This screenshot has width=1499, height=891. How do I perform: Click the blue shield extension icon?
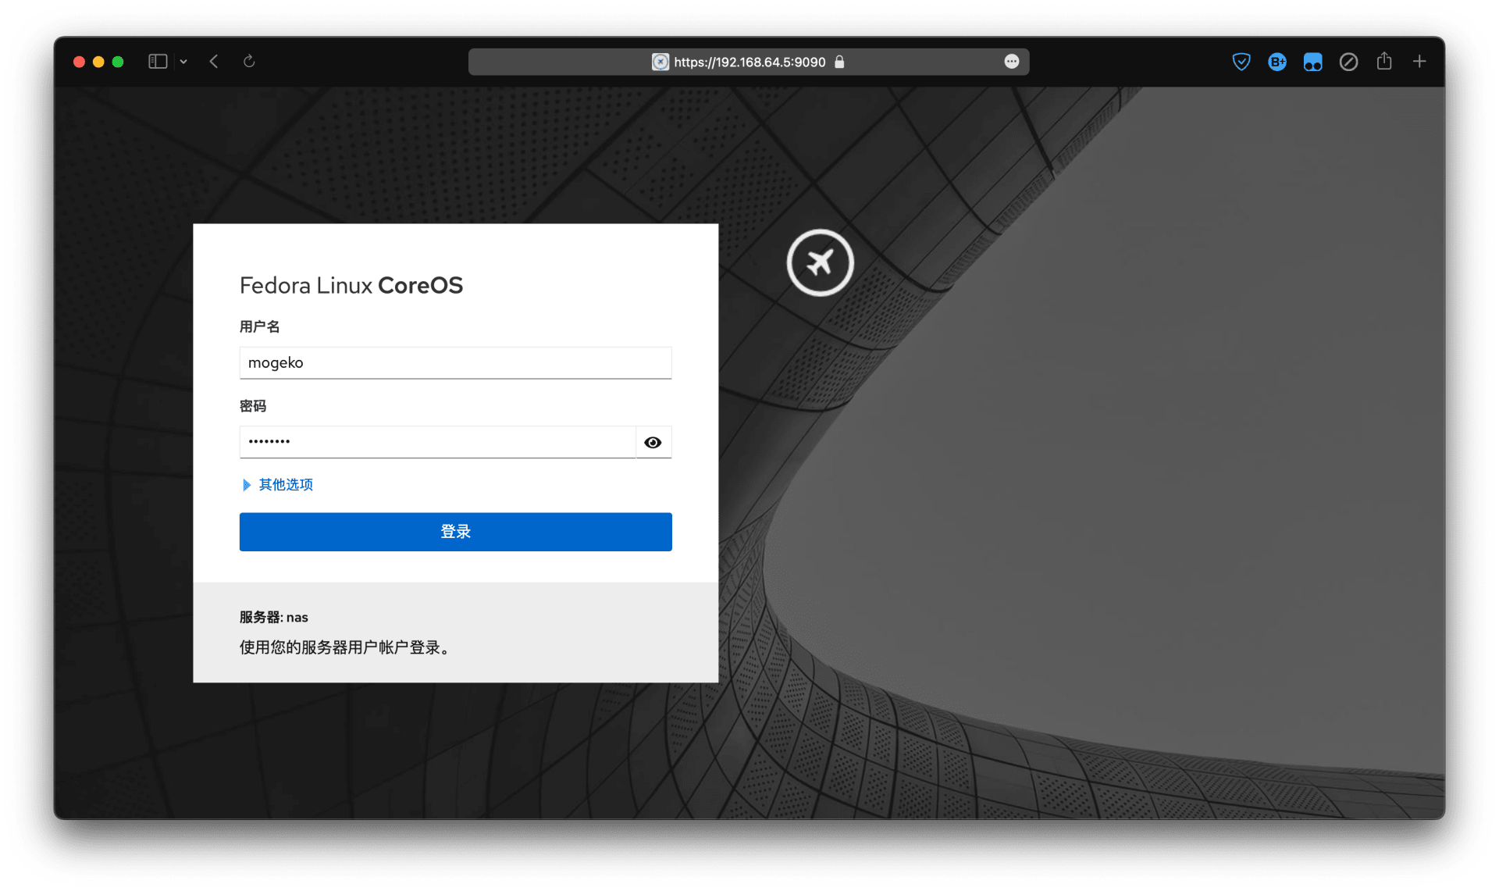[1241, 62]
